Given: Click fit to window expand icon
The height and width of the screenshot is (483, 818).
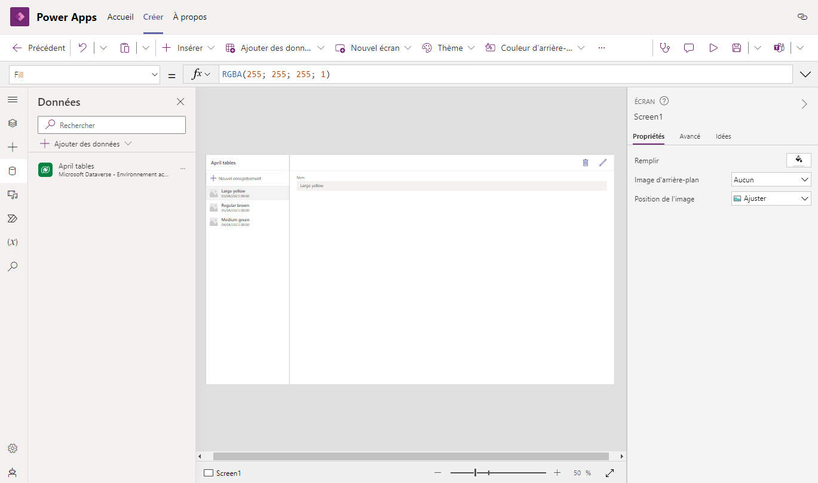Looking at the screenshot, I should 610,473.
